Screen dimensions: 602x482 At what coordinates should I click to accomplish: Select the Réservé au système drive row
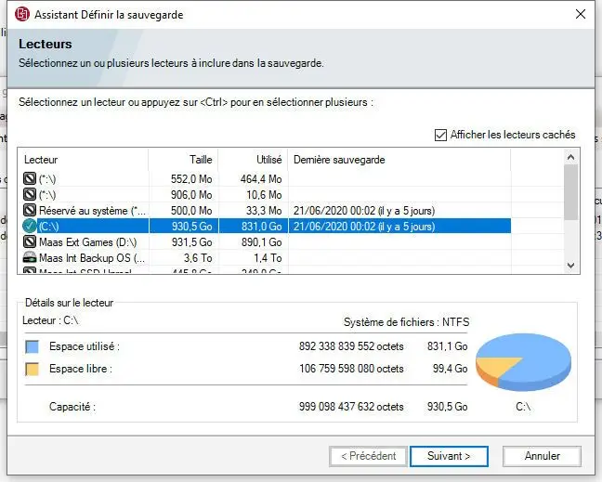coord(267,210)
